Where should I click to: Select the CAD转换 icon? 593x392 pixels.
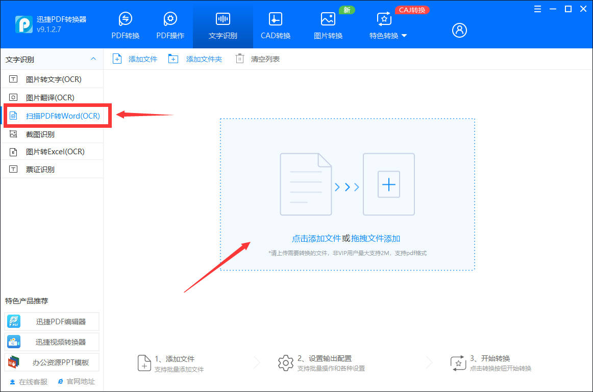pyautogui.click(x=275, y=19)
